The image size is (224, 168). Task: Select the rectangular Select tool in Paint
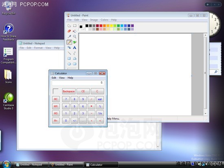pos(75,26)
